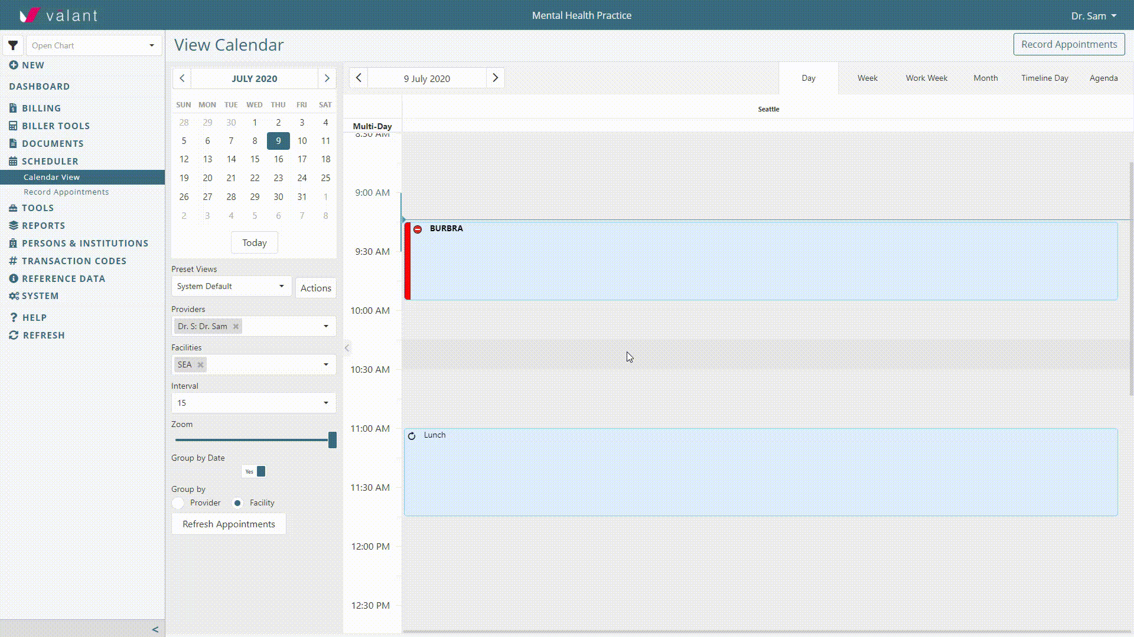
Task: Toggle the Group by Date switch
Action: pos(255,471)
